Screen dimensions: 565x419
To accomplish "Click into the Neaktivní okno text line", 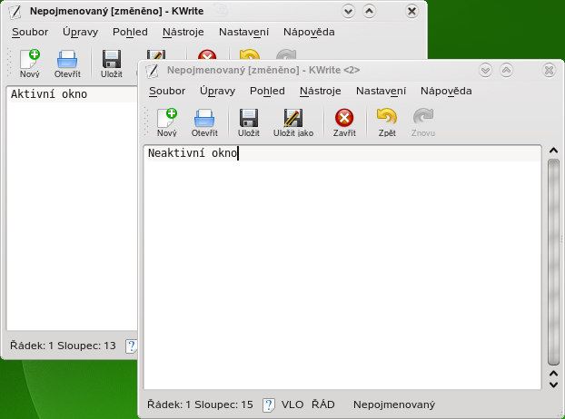I will (x=342, y=153).
